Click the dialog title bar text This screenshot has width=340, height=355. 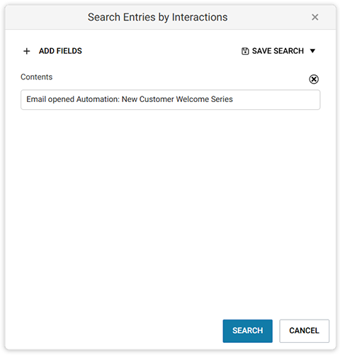tap(157, 17)
